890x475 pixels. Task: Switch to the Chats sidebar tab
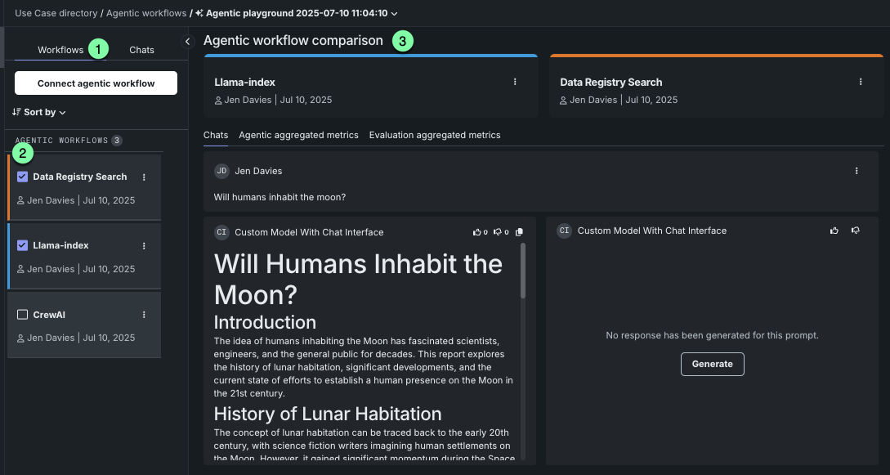(141, 50)
